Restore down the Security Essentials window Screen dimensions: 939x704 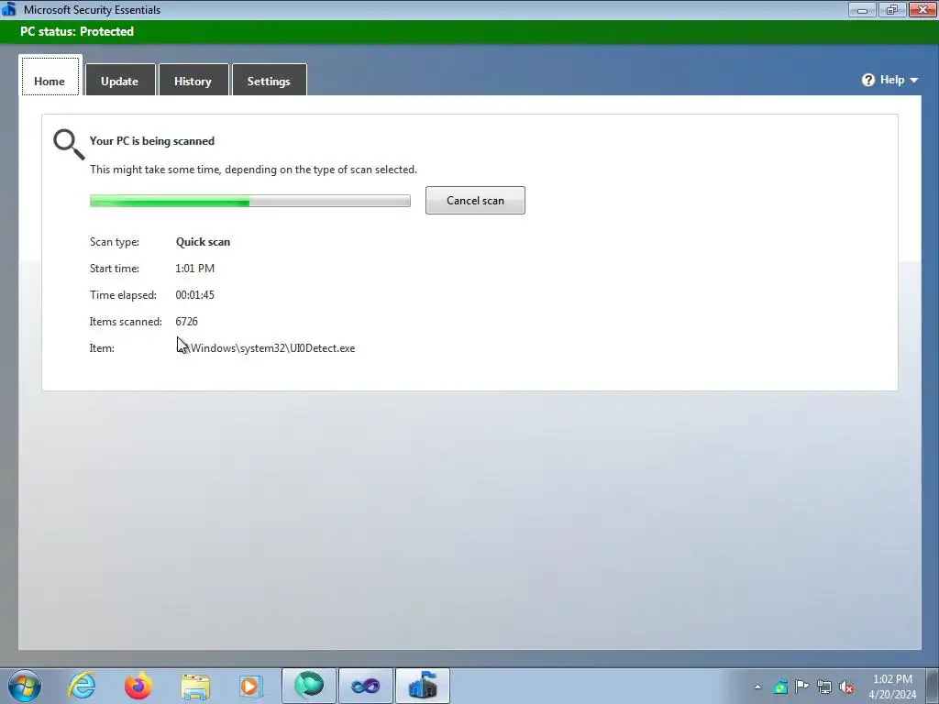(x=892, y=9)
